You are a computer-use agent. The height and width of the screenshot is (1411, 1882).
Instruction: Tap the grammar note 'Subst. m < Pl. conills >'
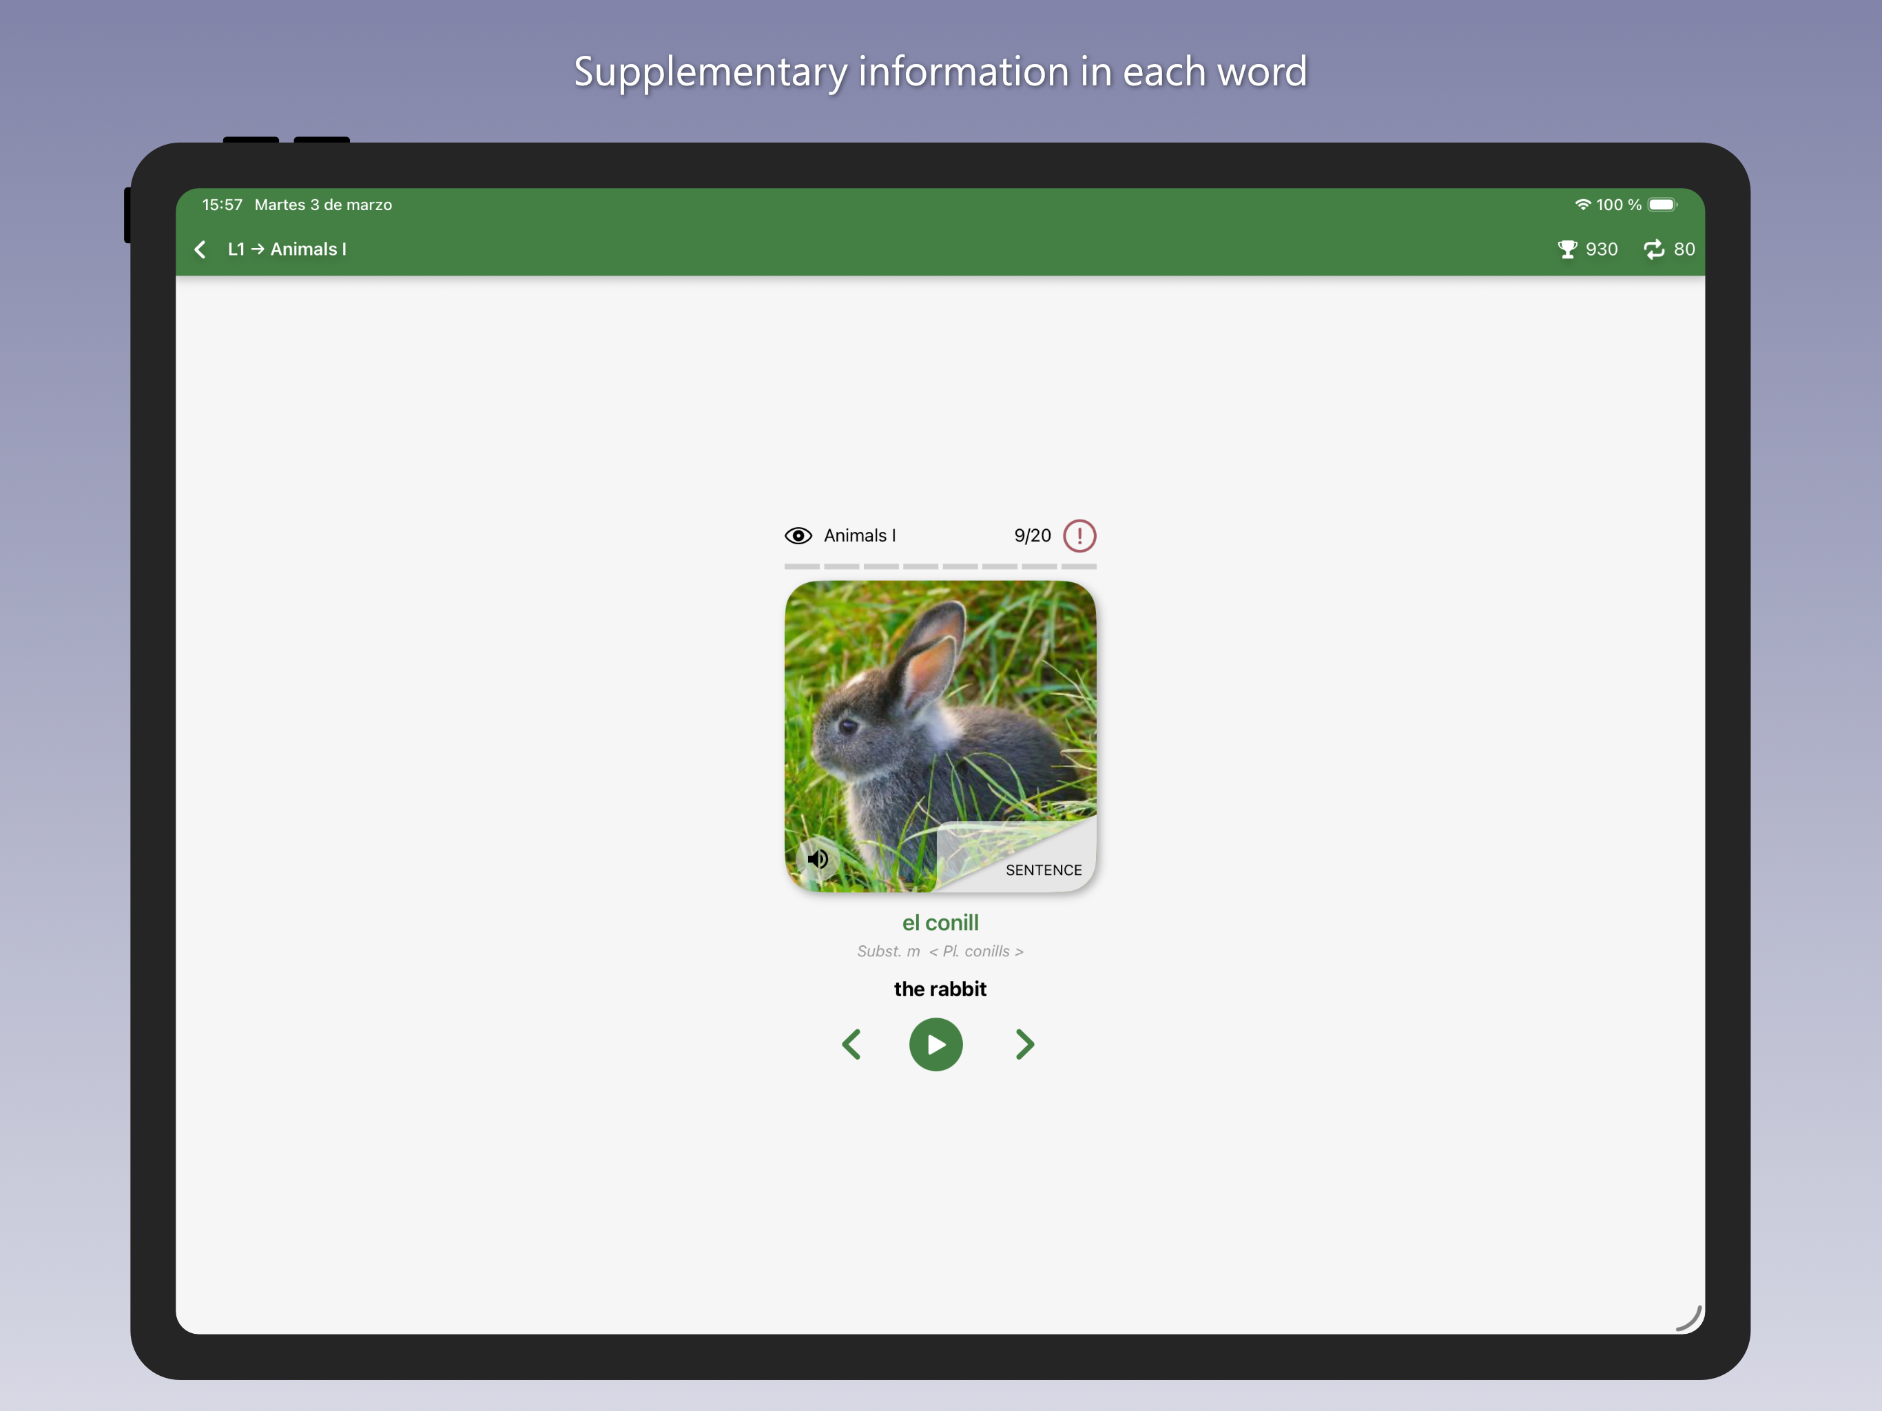click(940, 951)
